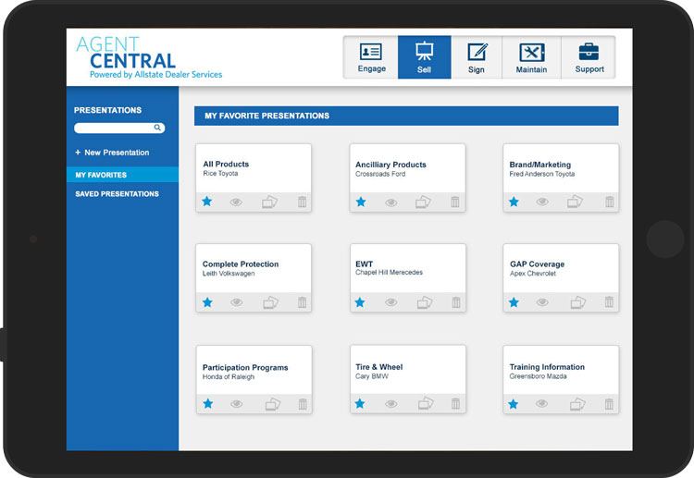Delete Complete Protection card
This screenshot has height=478, width=694.
302,302
